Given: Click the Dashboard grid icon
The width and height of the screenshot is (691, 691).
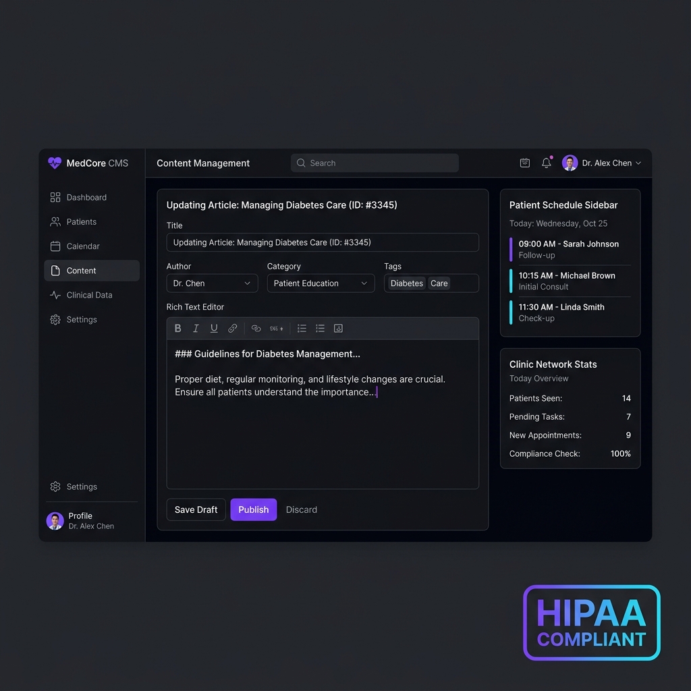Looking at the screenshot, I should click(x=55, y=198).
